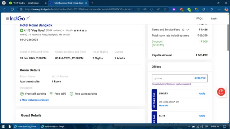The image size is (230, 129).
Task: Reload the current page
Action: coord(12,9)
